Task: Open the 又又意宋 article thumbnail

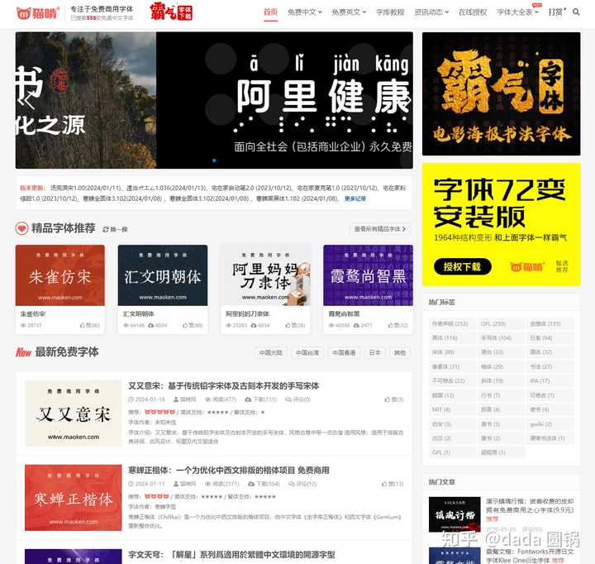Action: [x=74, y=413]
